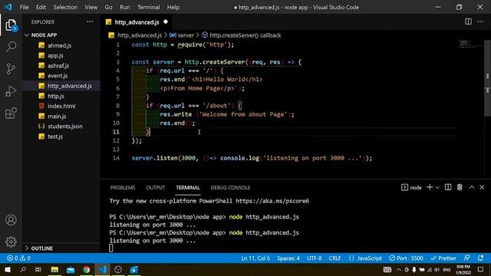Open the Search view in activity bar
This screenshot has height=276, width=491.
[x=11, y=47]
